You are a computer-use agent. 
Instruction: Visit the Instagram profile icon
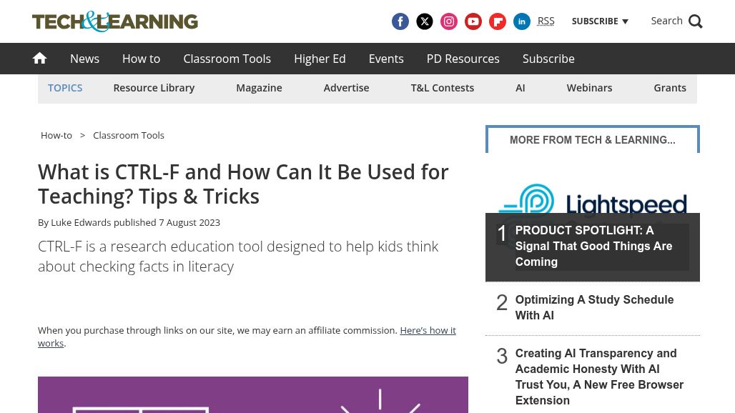tap(448, 21)
